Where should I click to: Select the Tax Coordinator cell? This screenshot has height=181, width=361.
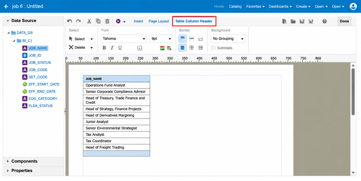coord(116,141)
